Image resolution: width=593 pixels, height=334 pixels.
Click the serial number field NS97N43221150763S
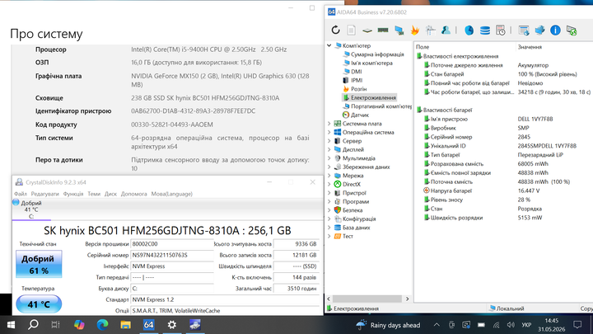[172, 255]
